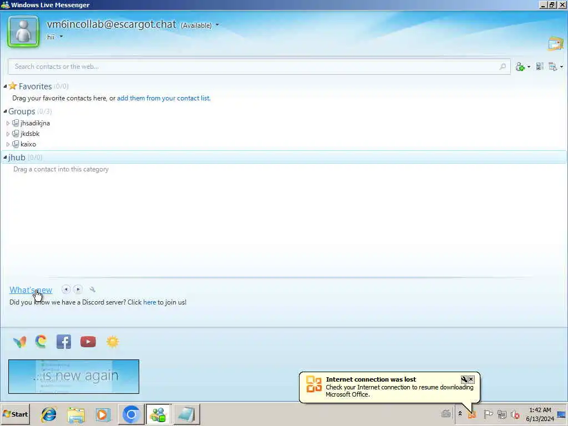Click the group icon beside kaixo

15,144
